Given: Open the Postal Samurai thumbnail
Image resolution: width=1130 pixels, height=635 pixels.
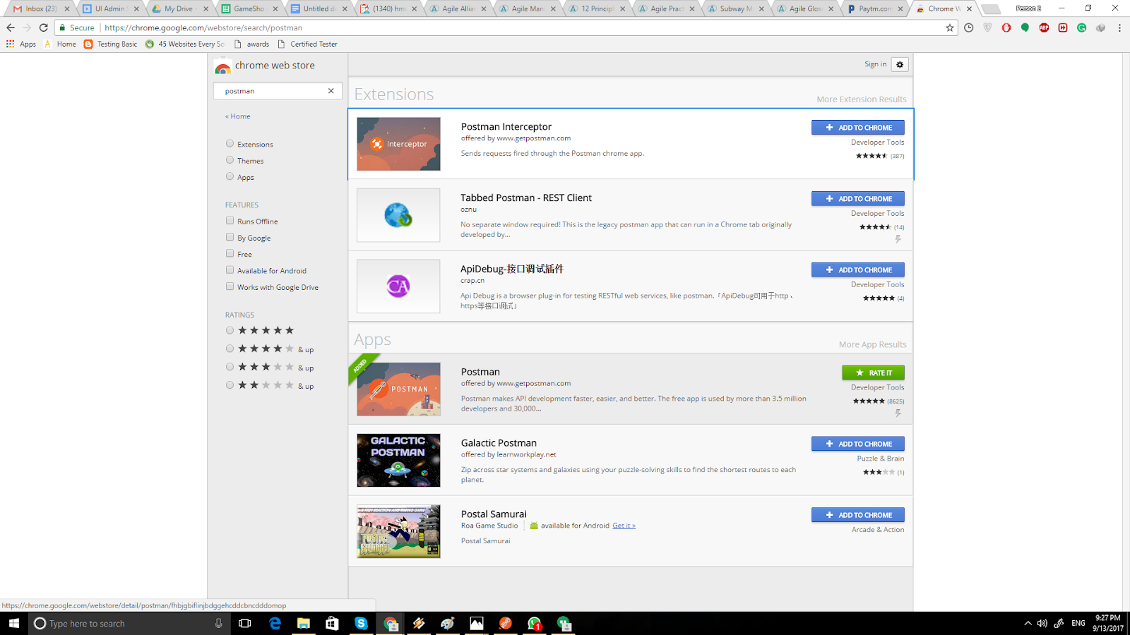Looking at the screenshot, I should pyautogui.click(x=398, y=531).
